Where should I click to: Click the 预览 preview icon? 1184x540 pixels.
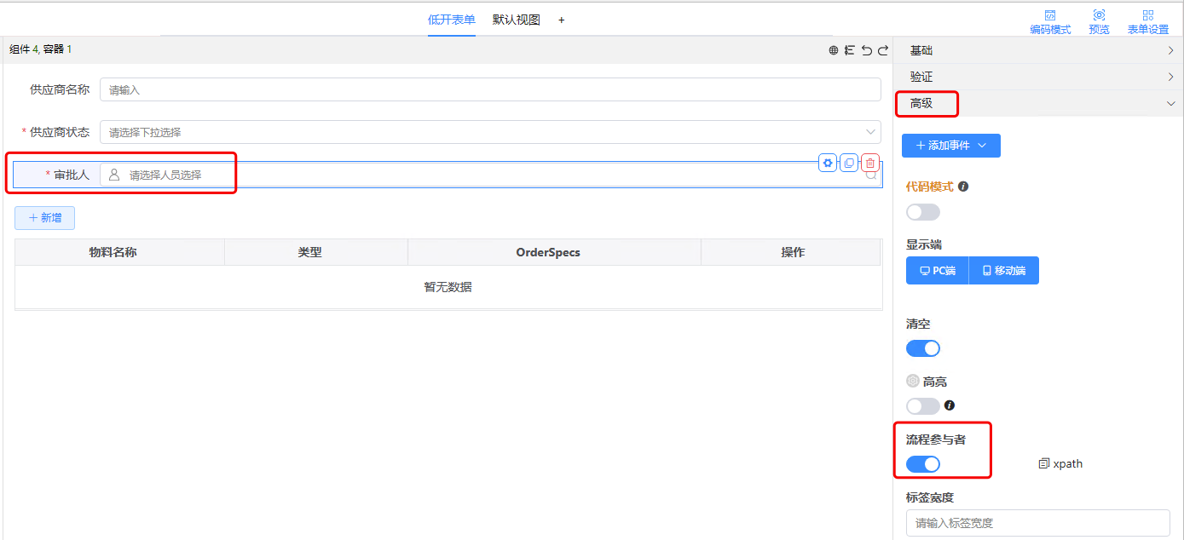1099,19
